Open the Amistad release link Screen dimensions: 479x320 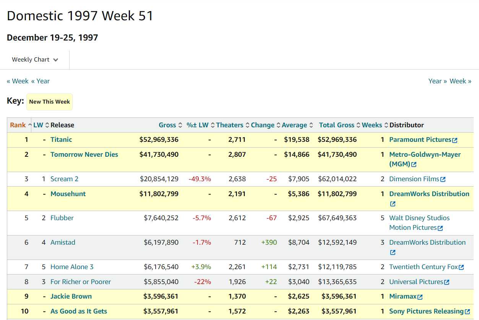tap(63, 242)
